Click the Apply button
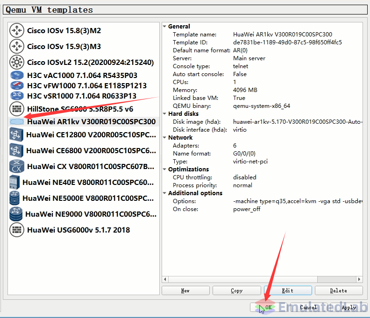The height and width of the screenshot is (318, 370). point(349,307)
